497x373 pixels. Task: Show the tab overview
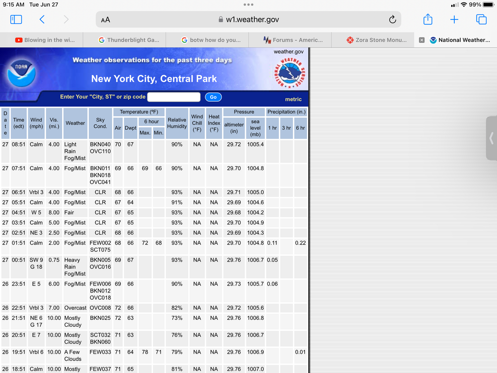pyautogui.click(x=481, y=19)
